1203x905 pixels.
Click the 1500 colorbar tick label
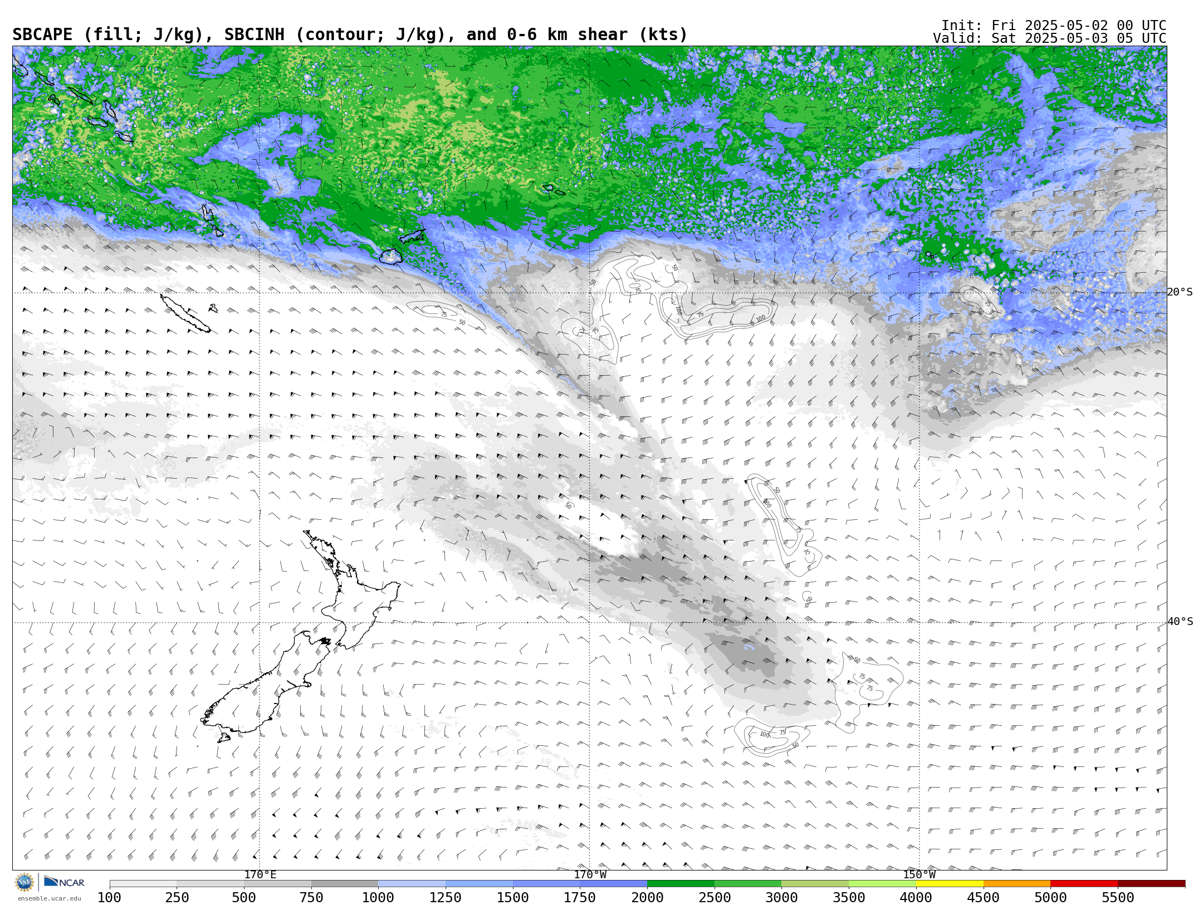[513, 898]
